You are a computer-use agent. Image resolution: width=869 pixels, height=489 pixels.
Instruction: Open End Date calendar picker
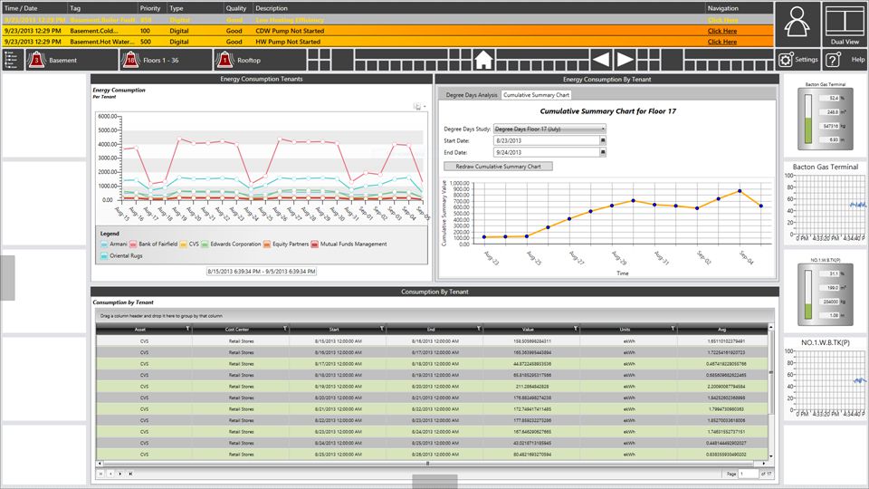[603, 152]
